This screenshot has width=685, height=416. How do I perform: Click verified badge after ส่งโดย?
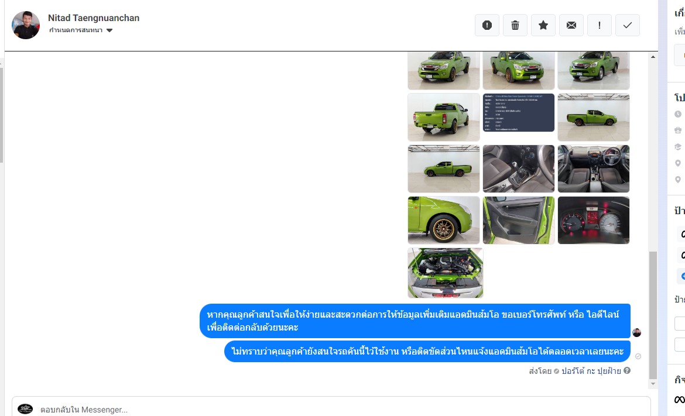point(556,372)
